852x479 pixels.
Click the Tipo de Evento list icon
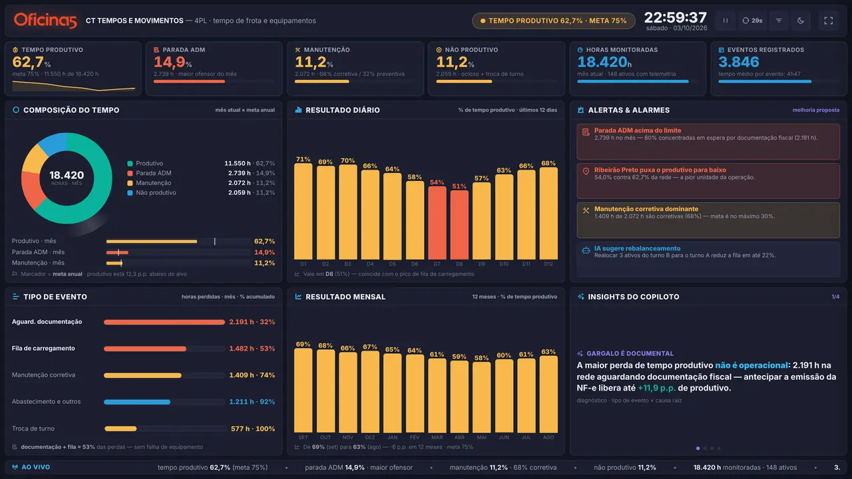coord(16,297)
